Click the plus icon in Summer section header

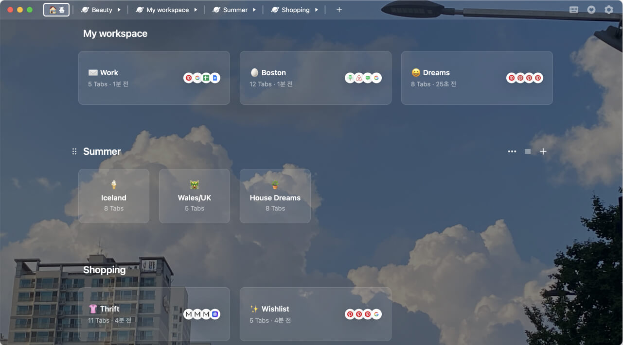pos(543,151)
